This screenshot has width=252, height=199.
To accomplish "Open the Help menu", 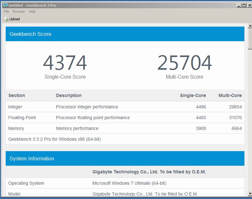I will coord(32,11).
